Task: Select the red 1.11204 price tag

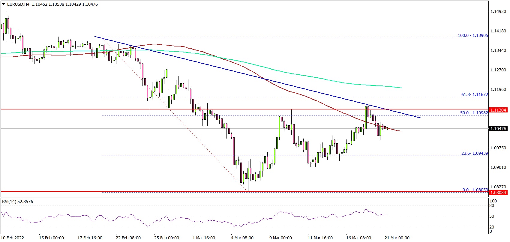Action: point(498,110)
